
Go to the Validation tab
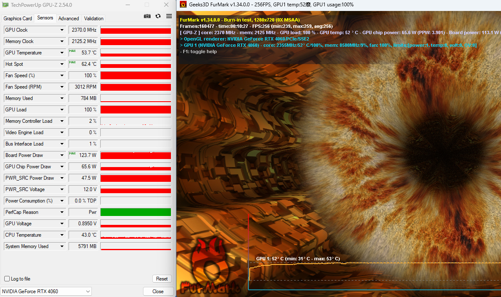click(x=94, y=19)
